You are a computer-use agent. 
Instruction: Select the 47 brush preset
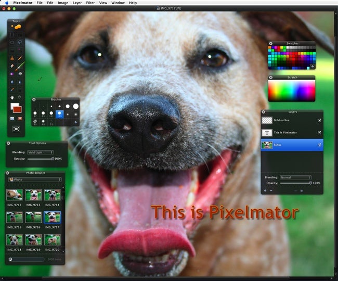35,114
